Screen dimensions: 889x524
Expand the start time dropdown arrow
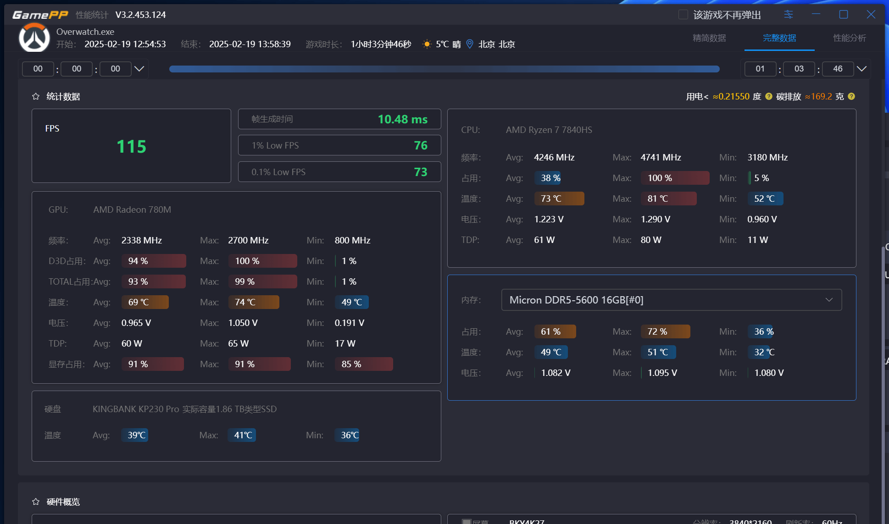(139, 69)
